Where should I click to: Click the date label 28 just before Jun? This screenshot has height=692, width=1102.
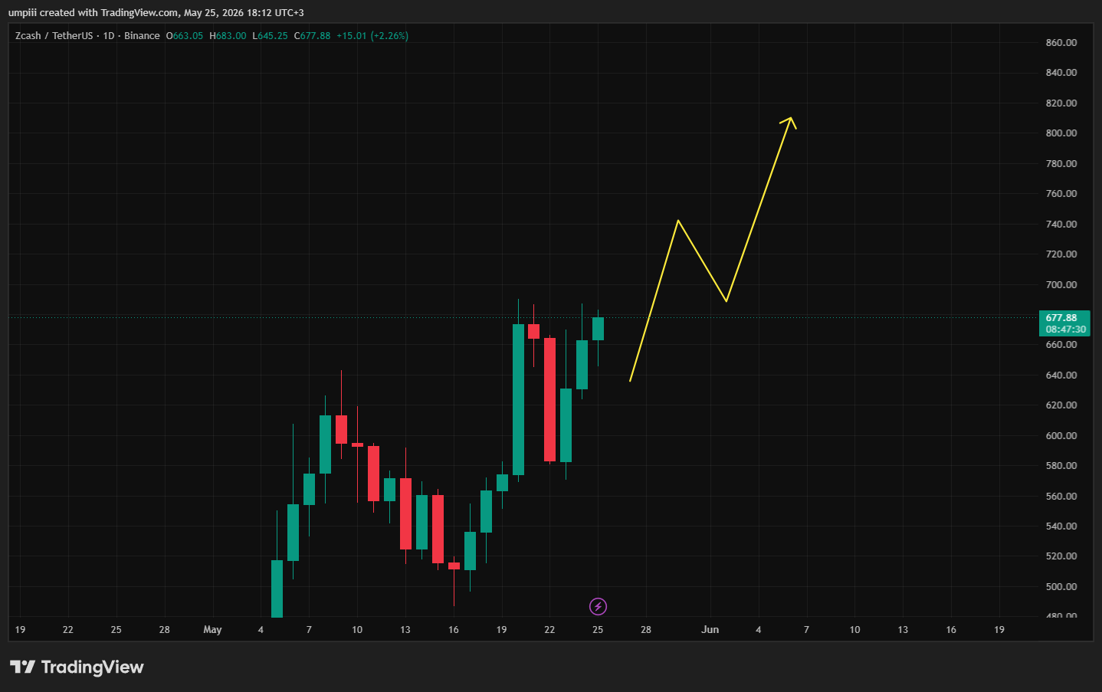click(x=646, y=630)
